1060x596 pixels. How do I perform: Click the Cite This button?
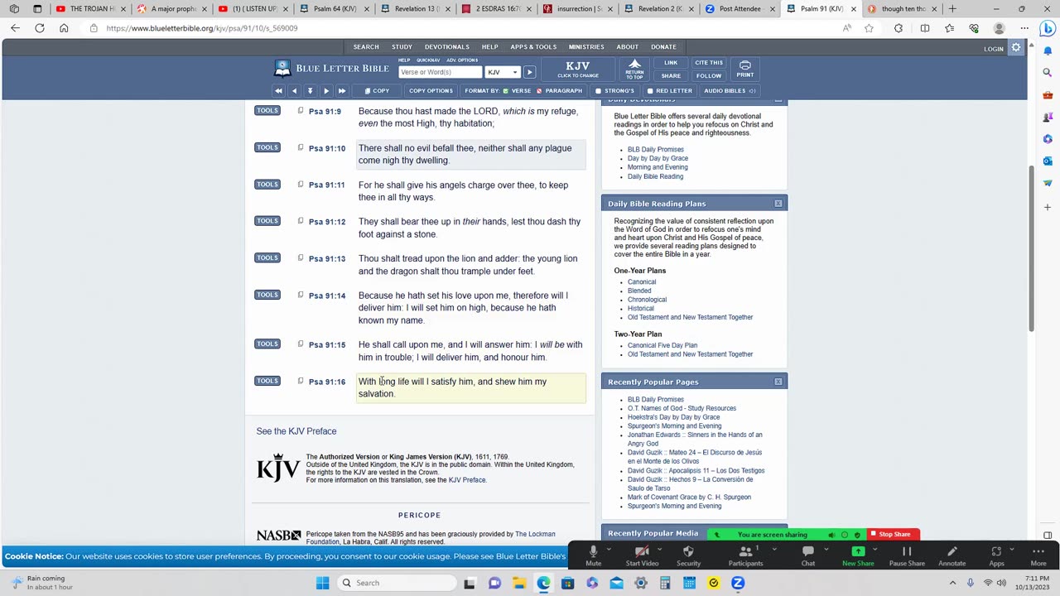(x=708, y=63)
